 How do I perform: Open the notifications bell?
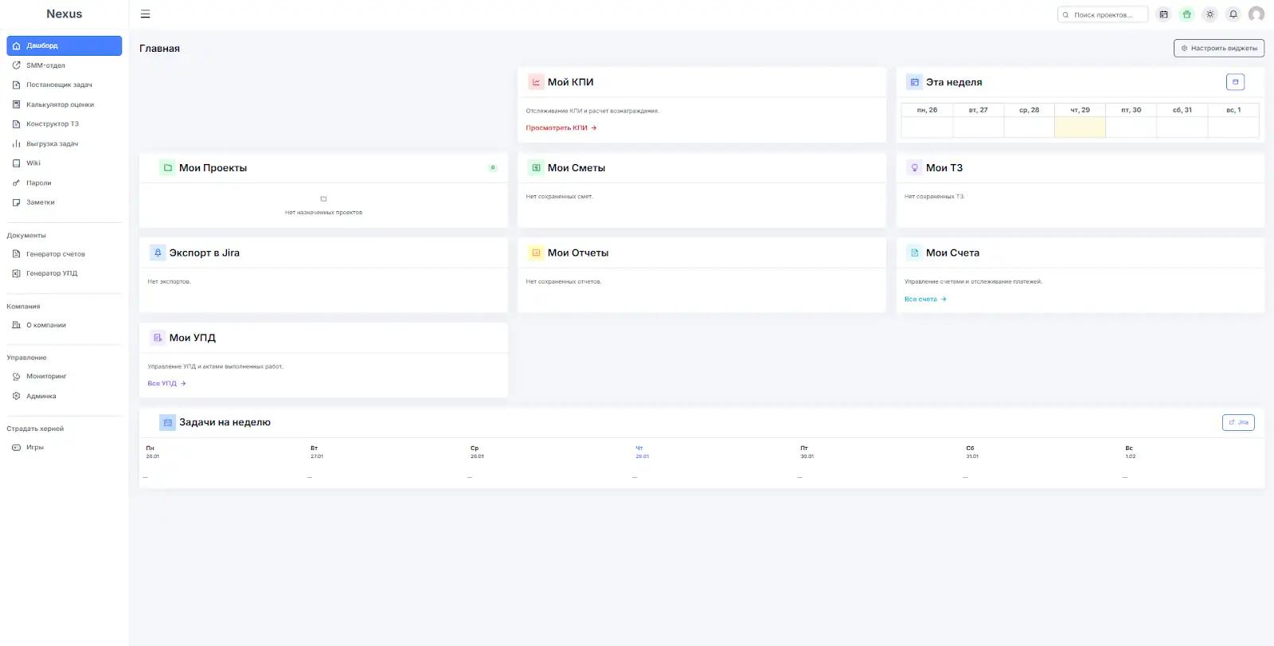click(x=1233, y=14)
